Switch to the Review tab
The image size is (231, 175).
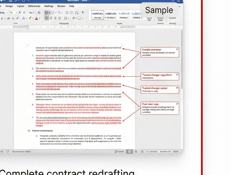click(61, 6)
